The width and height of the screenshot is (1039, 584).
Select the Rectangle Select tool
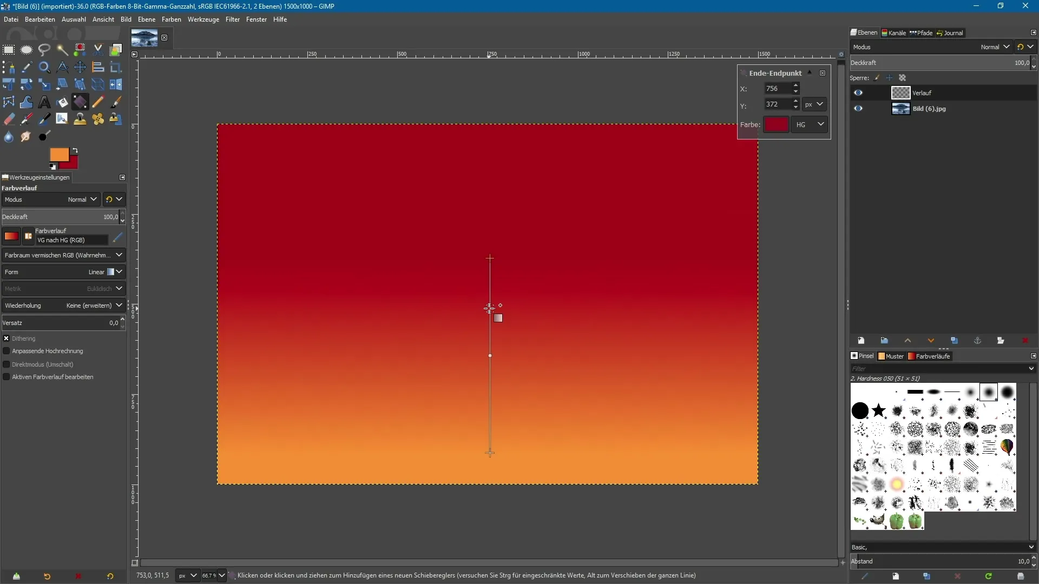click(x=9, y=50)
